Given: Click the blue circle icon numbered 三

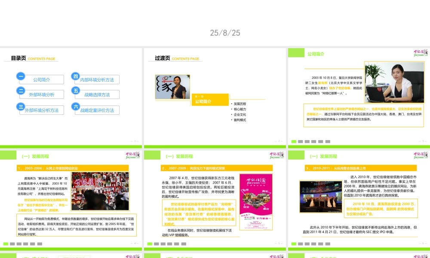Looking at the screenshot, I should (21, 106).
